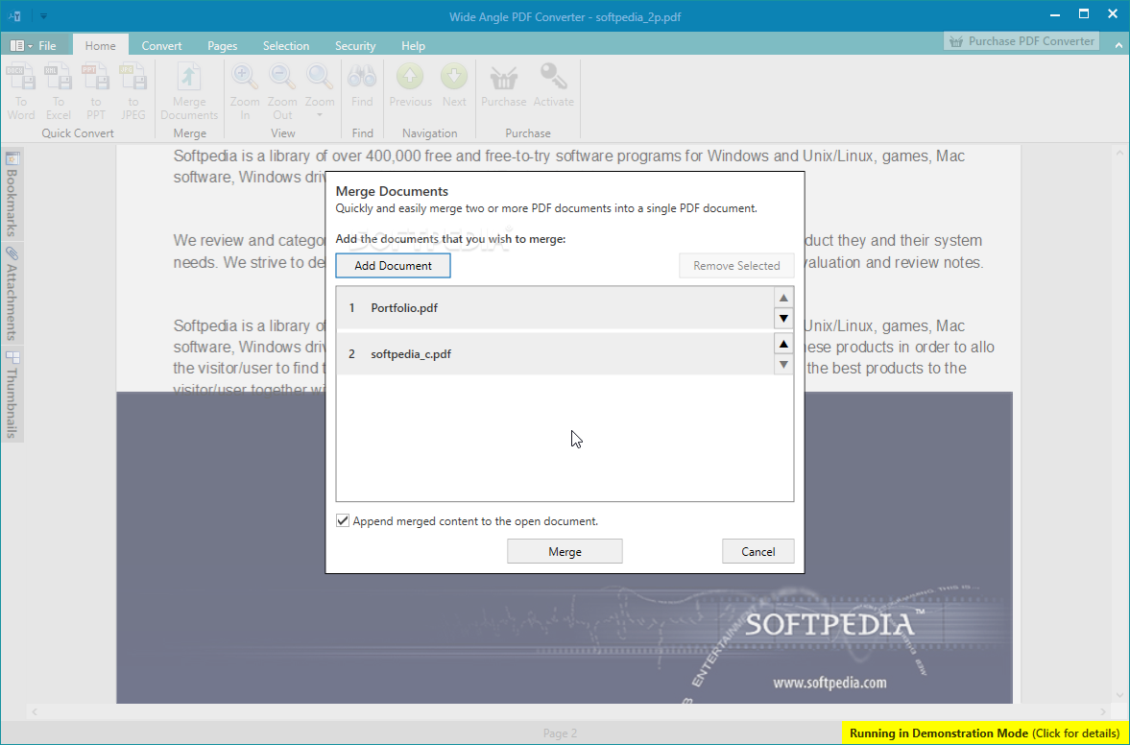Click the Running in Demonstration Mode notice
Screen dimensions: 1130x745
pyautogui.click(x=984, y=733)
